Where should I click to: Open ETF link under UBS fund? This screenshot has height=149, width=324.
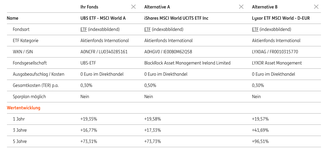[84, 29]
